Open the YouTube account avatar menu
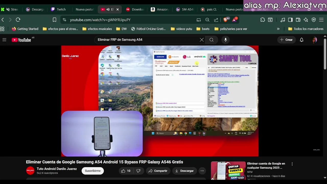 pos(314,40)
